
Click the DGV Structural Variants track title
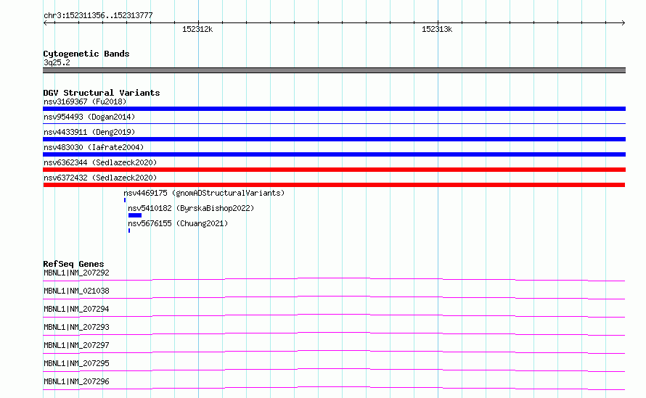click(x=102, y=93)
